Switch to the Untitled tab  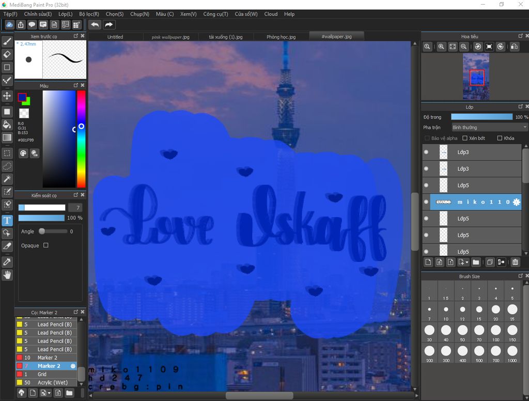(115, 37)
